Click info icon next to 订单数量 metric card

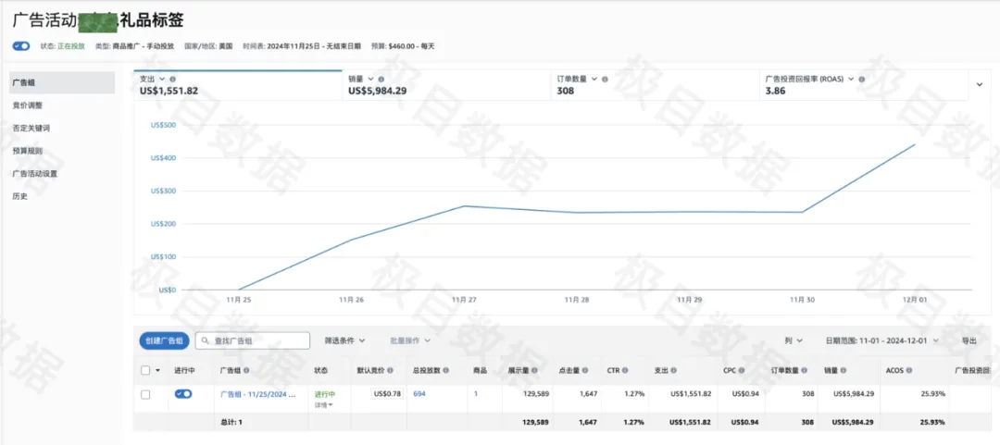pos(605,79)
